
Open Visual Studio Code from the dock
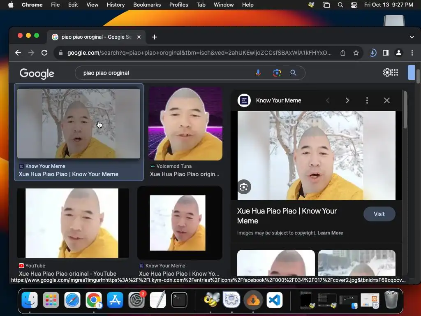click(274, 300)
